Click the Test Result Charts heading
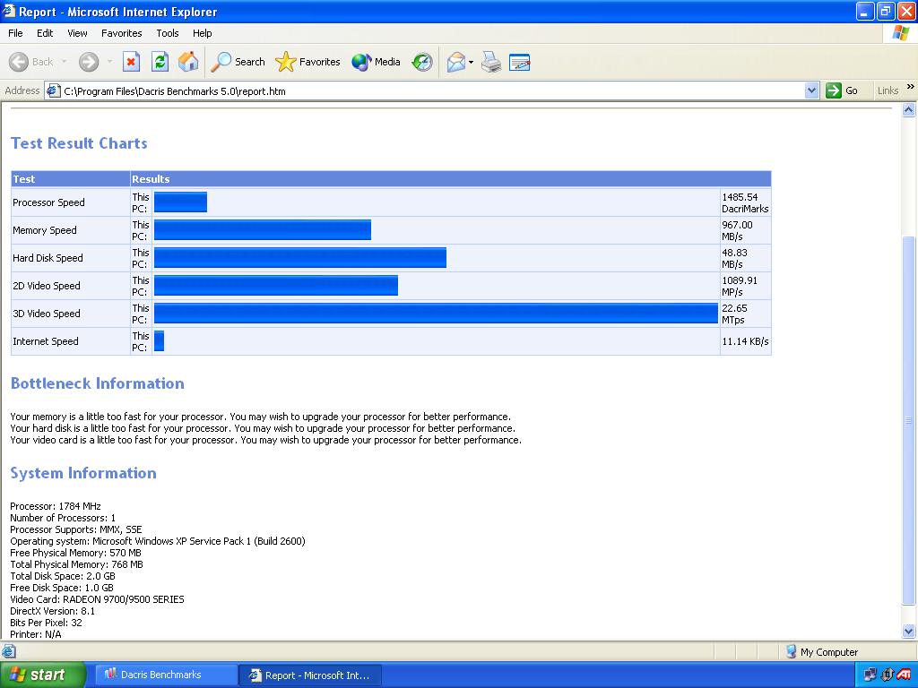The image size is (918, 688). 79,143
